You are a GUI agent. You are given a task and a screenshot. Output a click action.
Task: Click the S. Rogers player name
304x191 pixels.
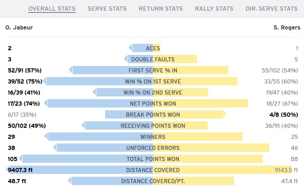pyautogui.click(x=287, y=28)
